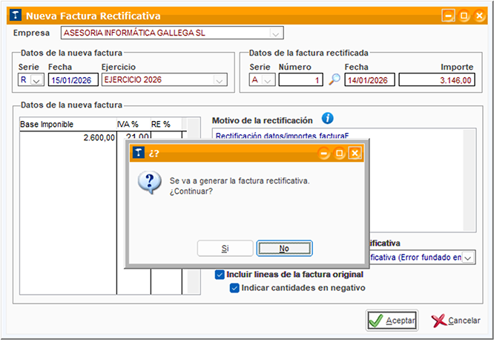Minimize the Nueva Factura Rectificativa window

click(x=448, y=16)
